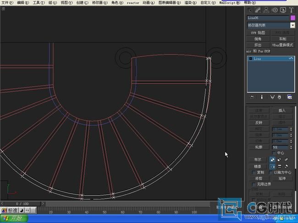Apply the 车削 lathe modifier button

click(x=282, y=39)
